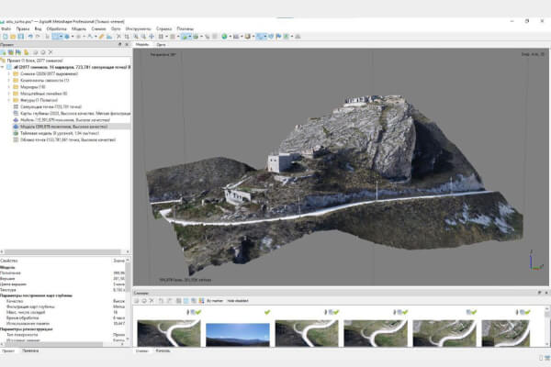551x367 pixels.
Task: Click the XYZ axis gizmo in the viewport
Action: tap(534, 261)
